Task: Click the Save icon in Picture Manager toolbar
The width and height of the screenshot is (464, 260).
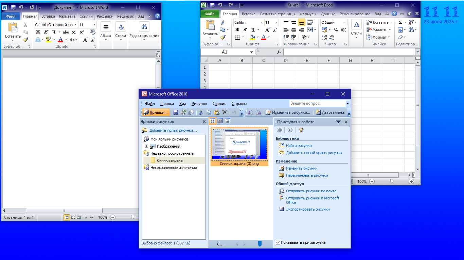Action: coord(176,112)
